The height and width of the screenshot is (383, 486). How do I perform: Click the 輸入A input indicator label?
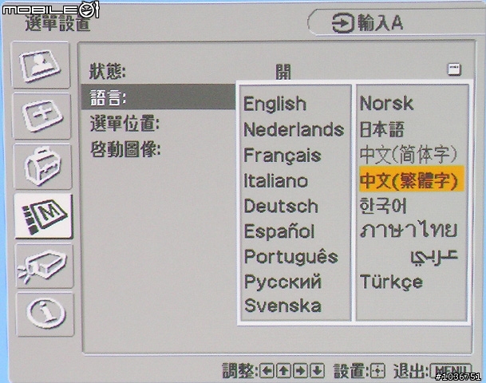[381, 22]
